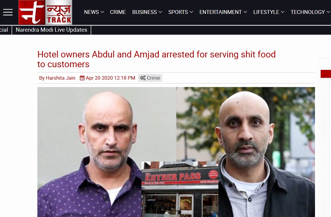Click the article's main photo collage
The height and width of the screenshot is (217, 331).
click(x=176, y=152)
